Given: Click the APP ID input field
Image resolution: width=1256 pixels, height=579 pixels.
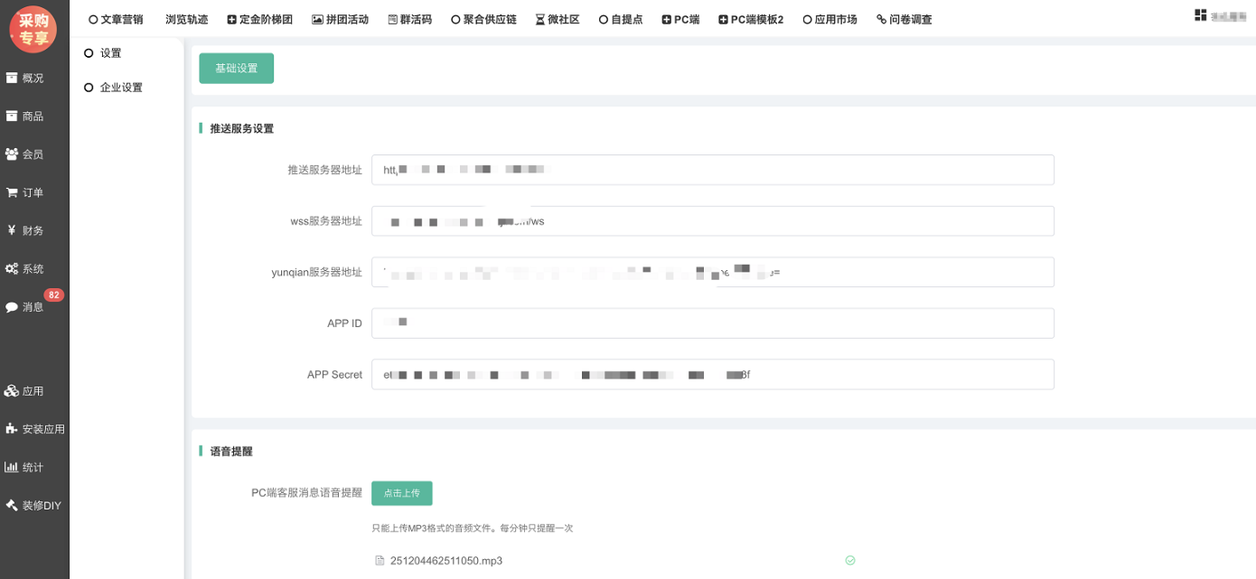Looking at the screenshot, I should click(x=712, y=323).
